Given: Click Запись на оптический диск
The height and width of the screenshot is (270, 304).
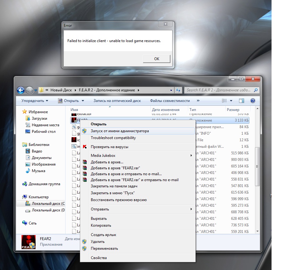Looking at the screenshot, I should [117, 101].
